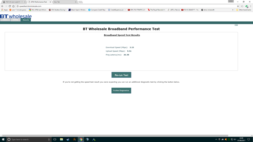The image size is (253, 142).
Task: Open Win XP64 and Windows bookmark
Action: coord(38,10)
